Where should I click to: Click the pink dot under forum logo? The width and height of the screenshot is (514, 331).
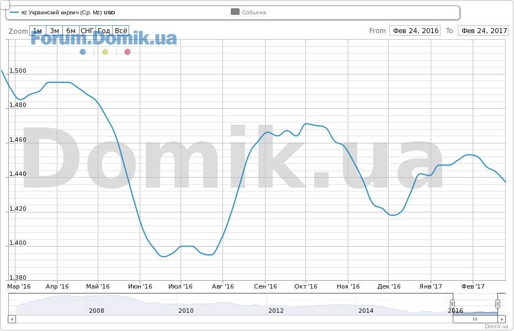128,52
